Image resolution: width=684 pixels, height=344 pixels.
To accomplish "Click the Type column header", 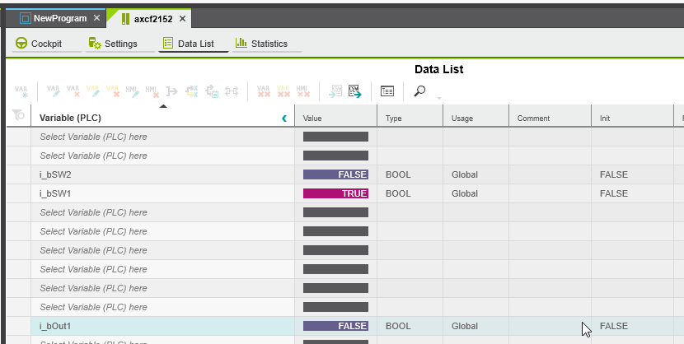I will point(410,118).
